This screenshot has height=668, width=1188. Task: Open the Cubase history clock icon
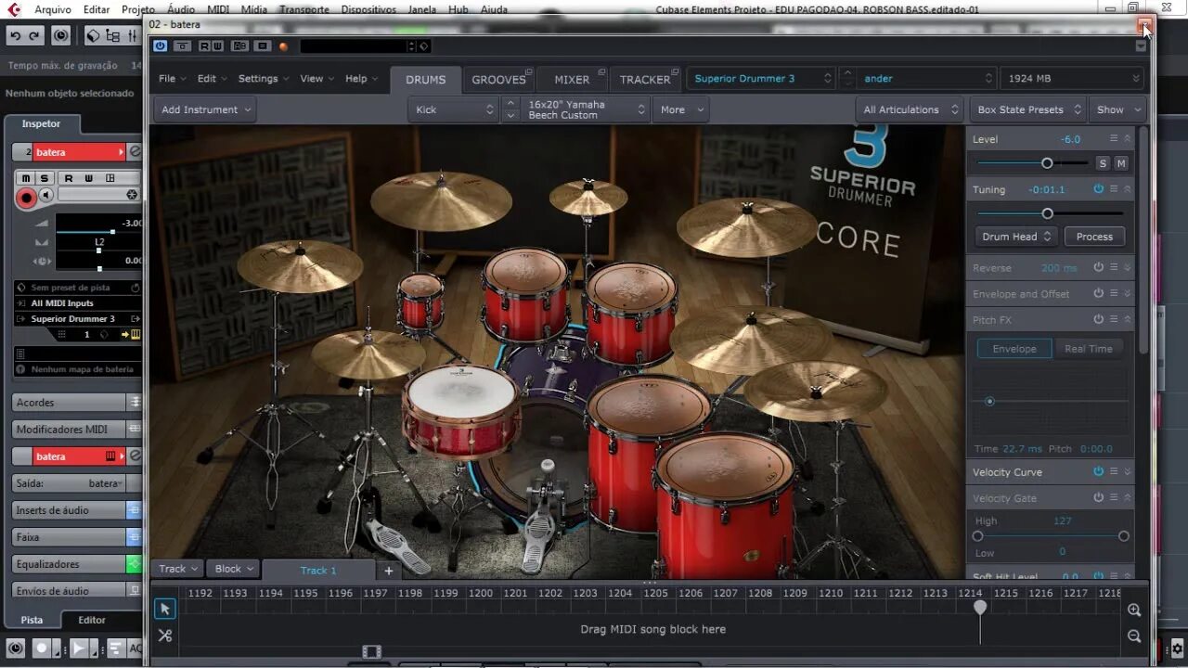coord(61,35)
